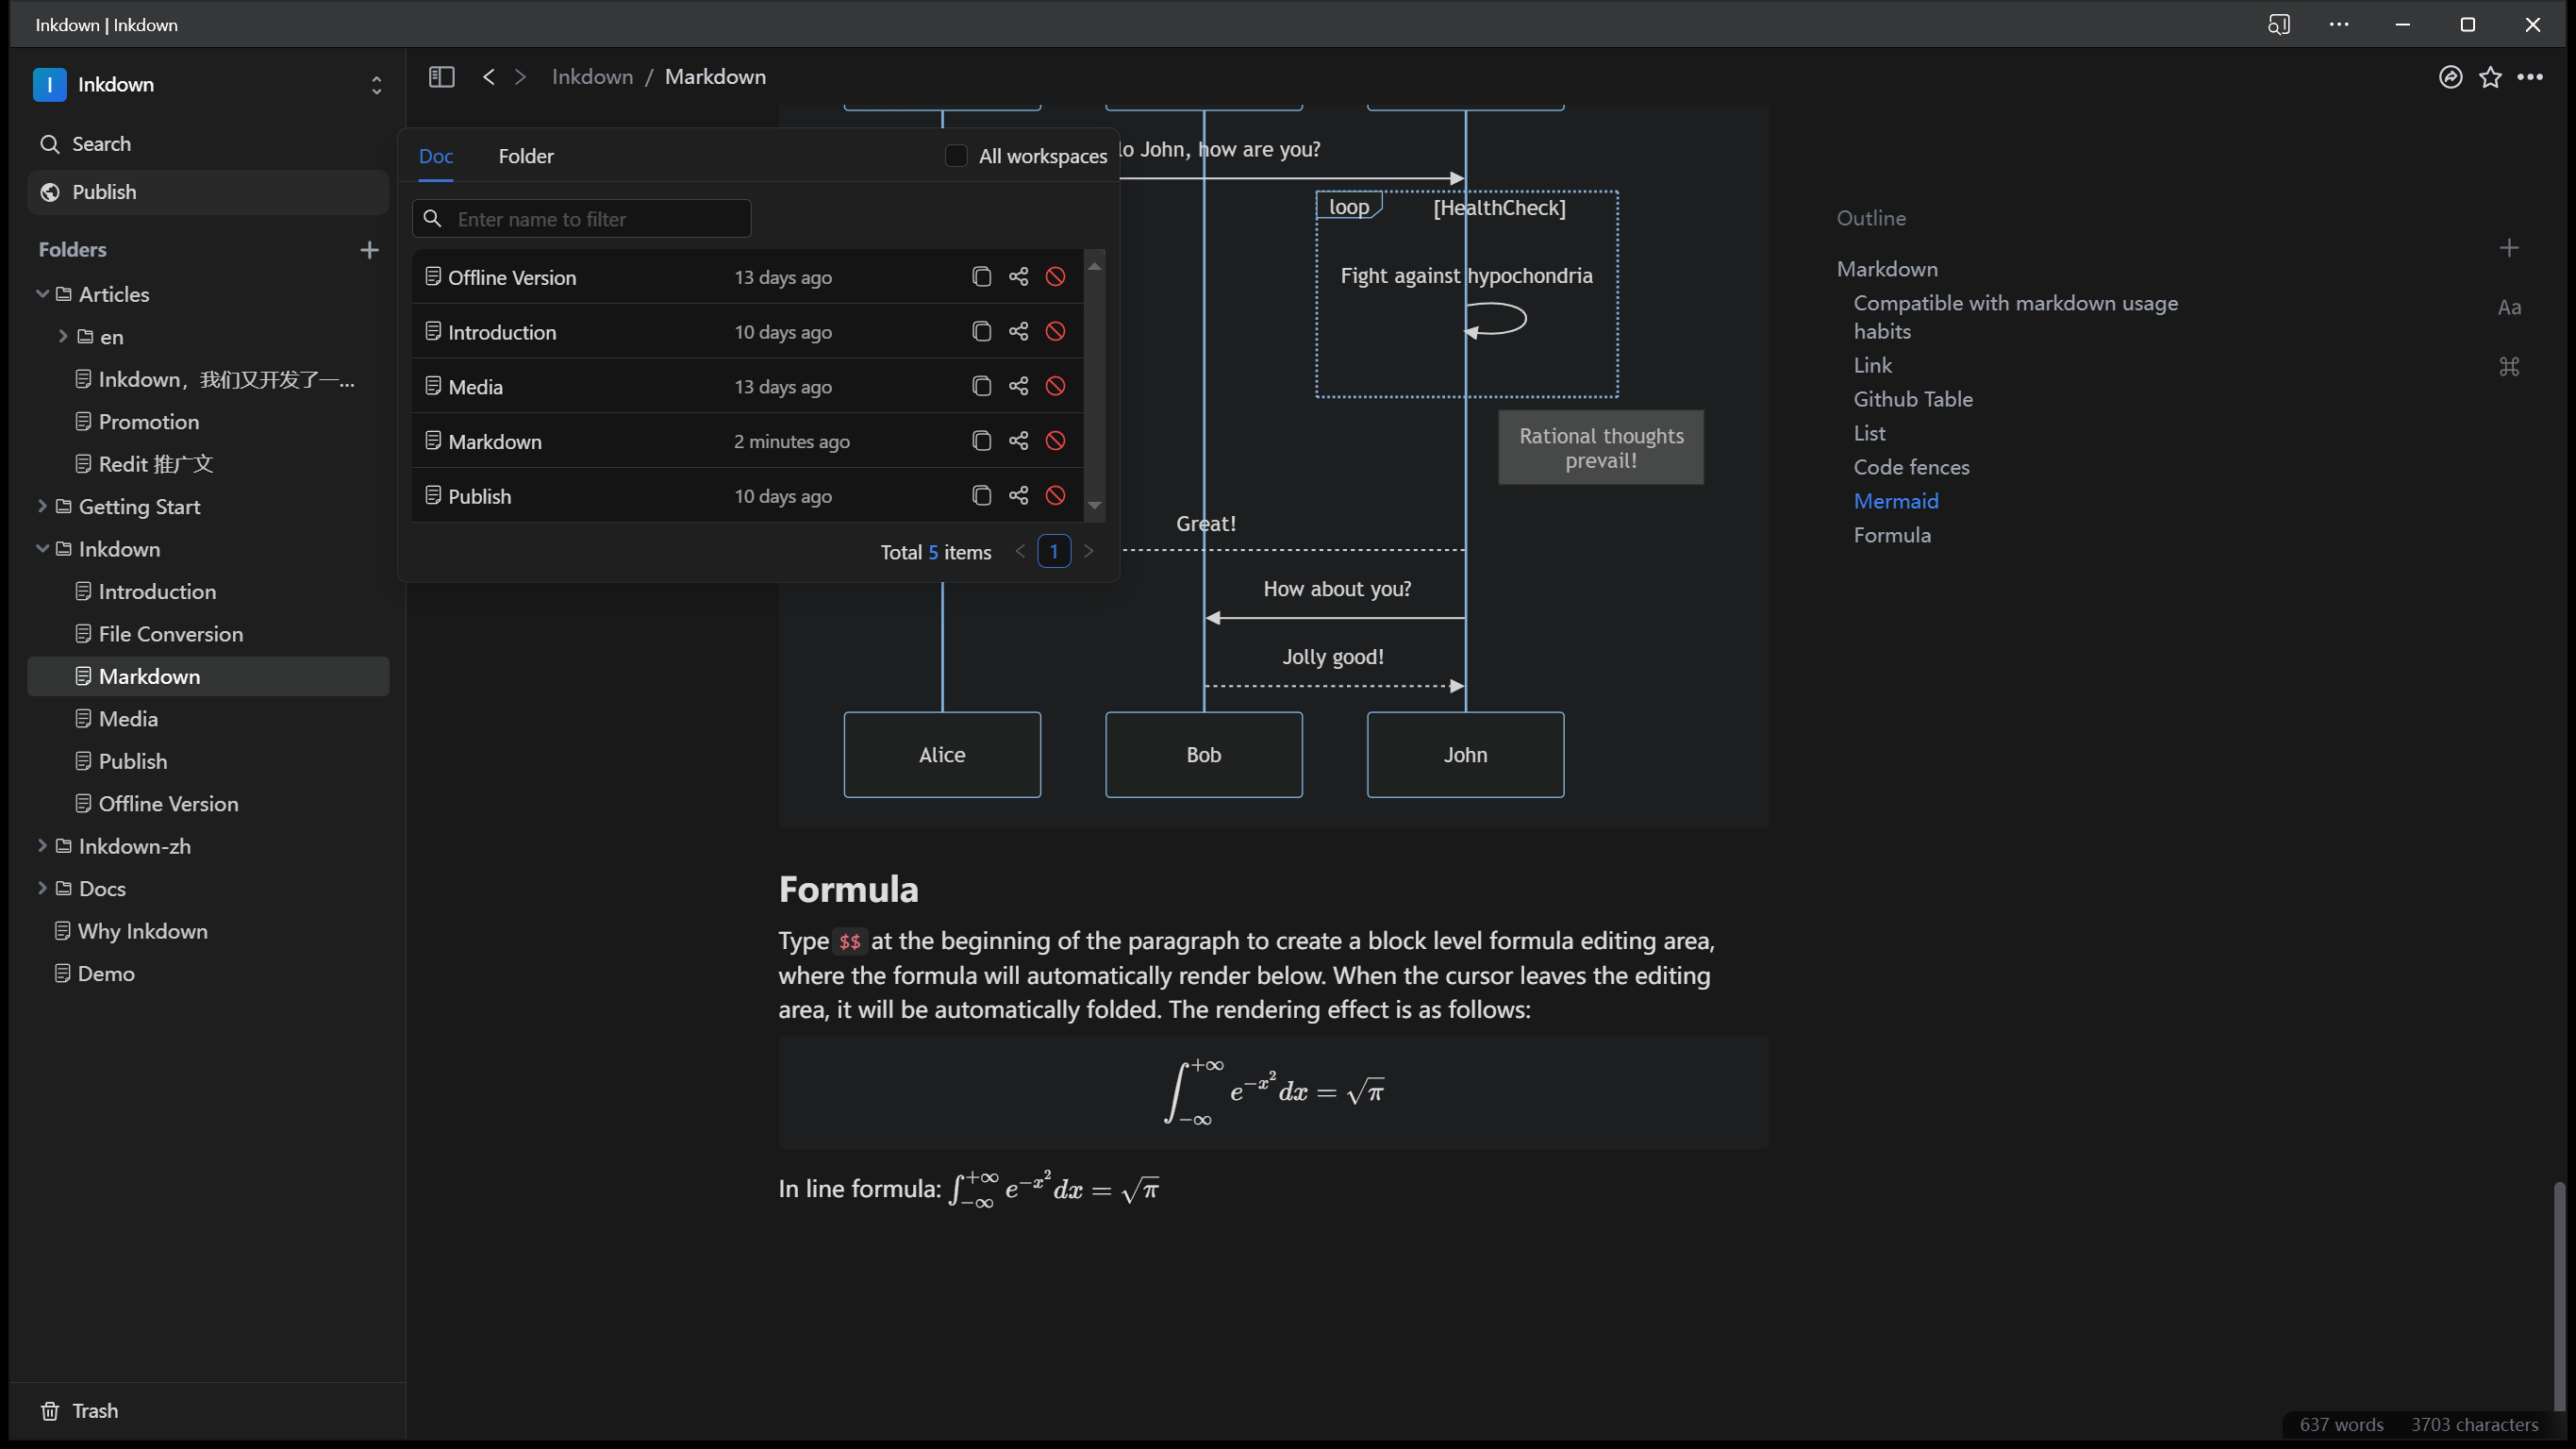Unpublish the Publish doc row
Viewport: 2576px width, 1449px height.
(1055, 496)
